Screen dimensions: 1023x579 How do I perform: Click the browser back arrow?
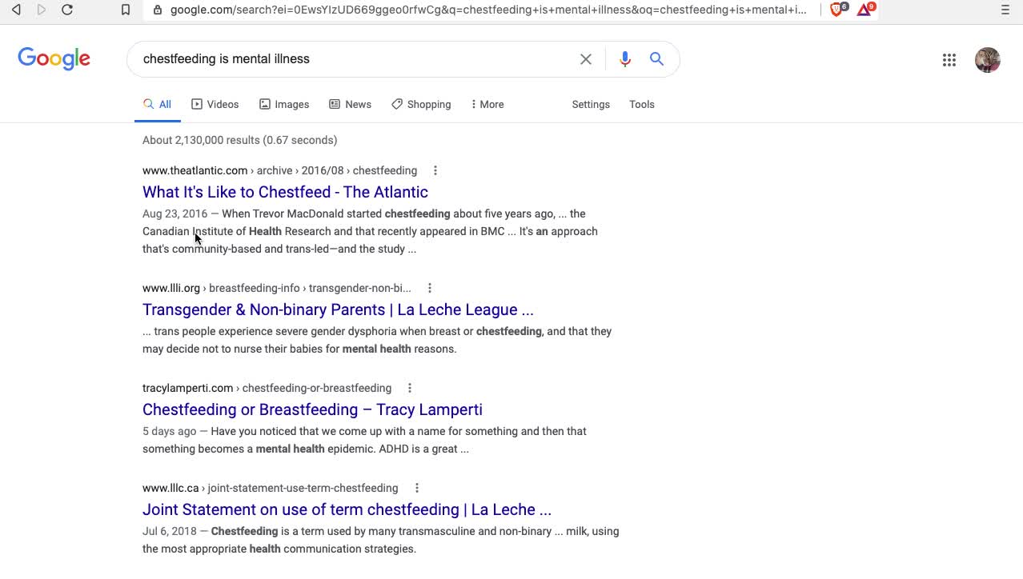pyautogui.click(x=16, y=10)
